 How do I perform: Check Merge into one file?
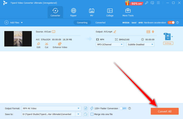[92, 114]
